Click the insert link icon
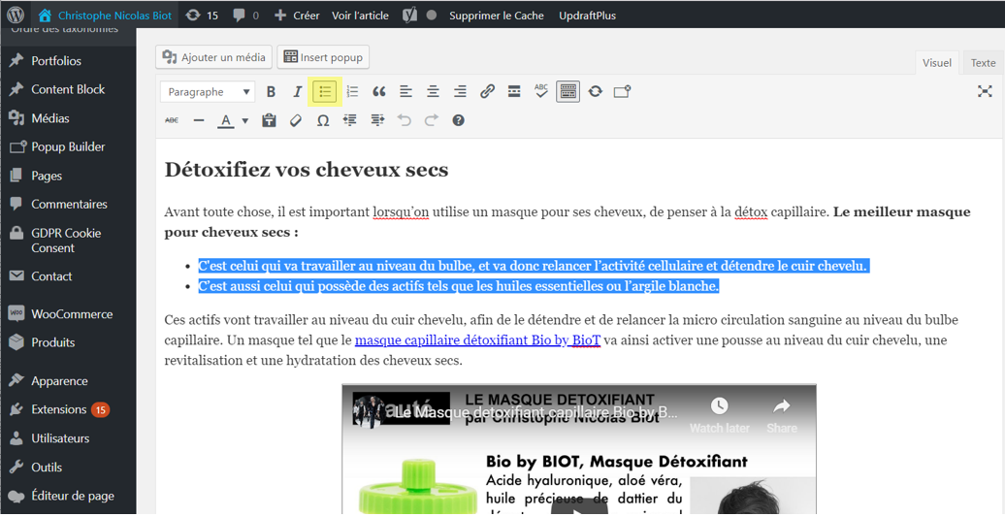1005x517 pixels. [x=487, y=91]
